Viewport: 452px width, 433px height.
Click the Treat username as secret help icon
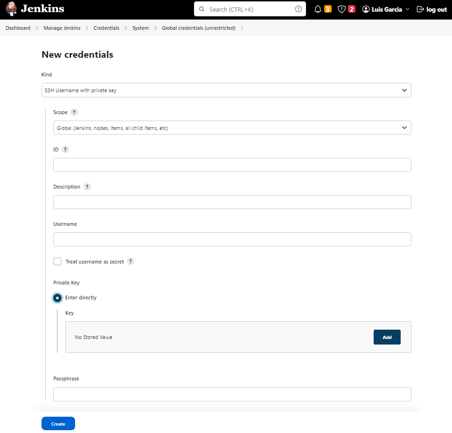point(131,262)
